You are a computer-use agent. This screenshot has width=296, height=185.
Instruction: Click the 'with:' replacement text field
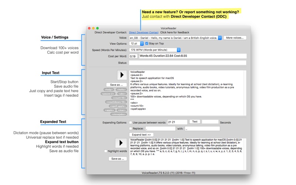(202, 128)
